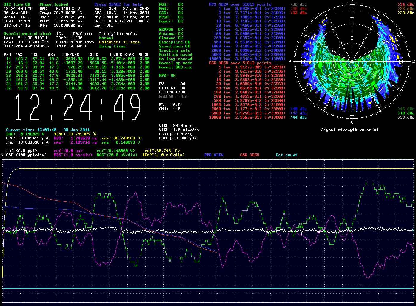Toggle the STATIC: ON filter setting
Viewport: 416px width, 306px height.
pyautogui.click(x=172, y=88)
